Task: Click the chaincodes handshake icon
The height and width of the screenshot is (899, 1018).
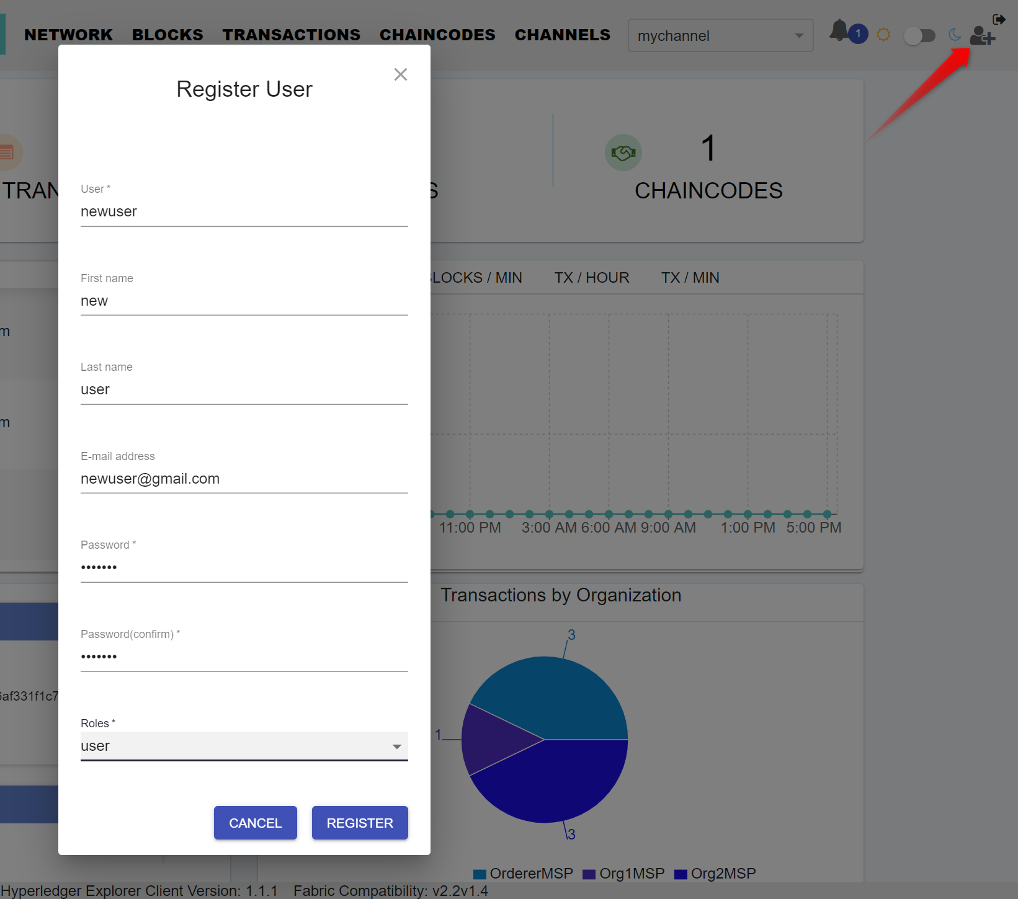Action: pos(623,153)
